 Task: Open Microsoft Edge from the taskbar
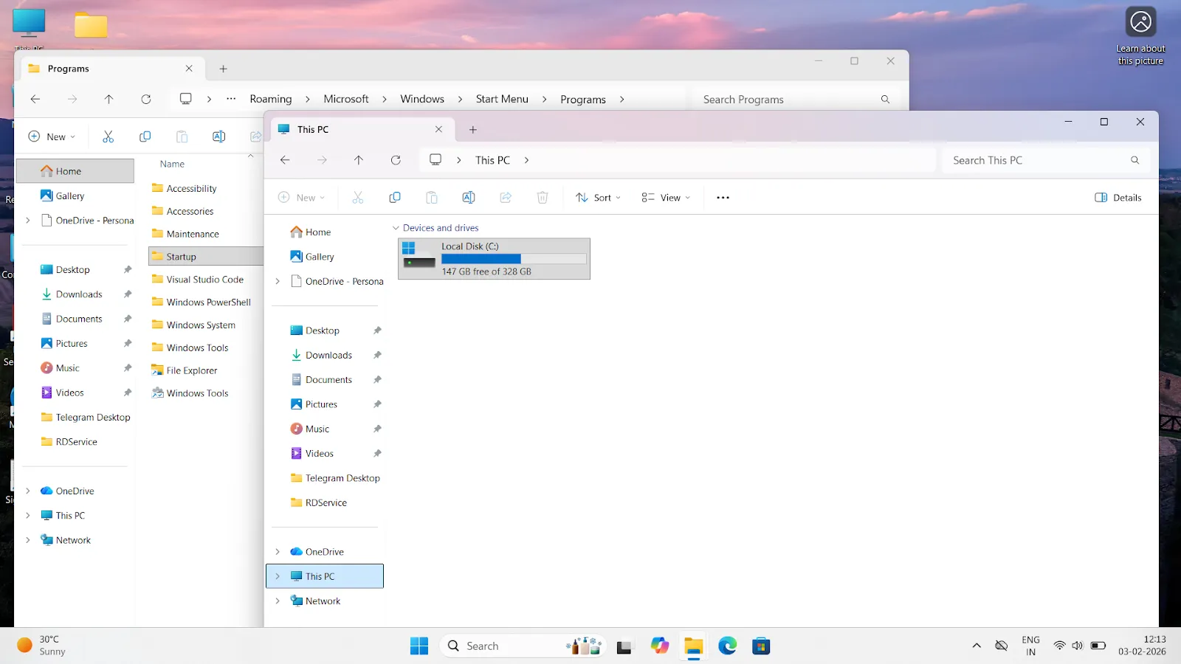(x=728, y=646)
